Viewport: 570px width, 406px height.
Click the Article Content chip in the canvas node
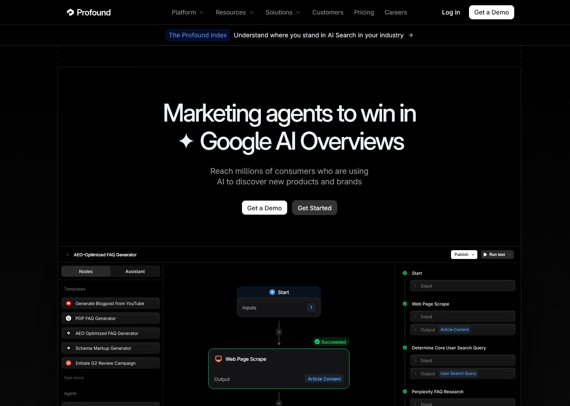click(x=324, y=379)
